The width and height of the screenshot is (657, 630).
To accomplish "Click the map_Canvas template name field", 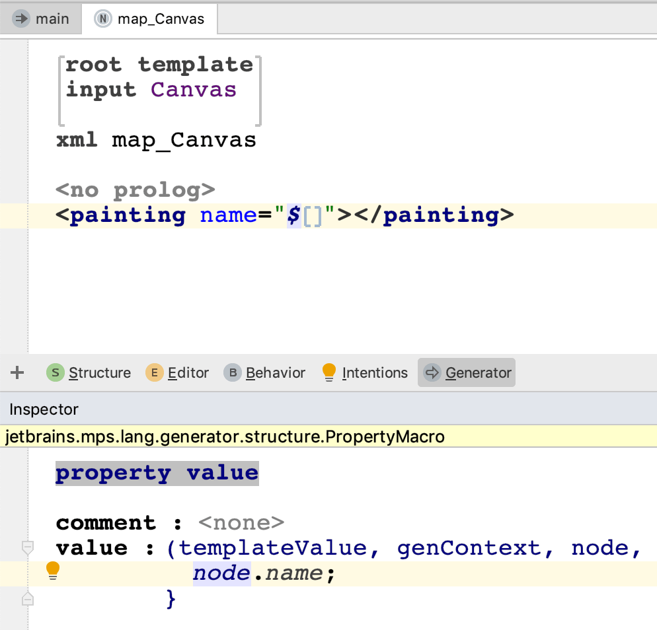I will (x=183, y=140).
